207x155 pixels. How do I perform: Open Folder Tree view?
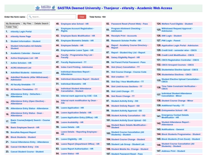point(11,27)
